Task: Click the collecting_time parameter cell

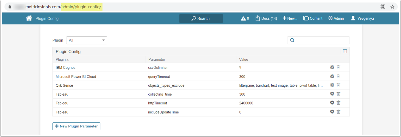Action: (160, 94)
